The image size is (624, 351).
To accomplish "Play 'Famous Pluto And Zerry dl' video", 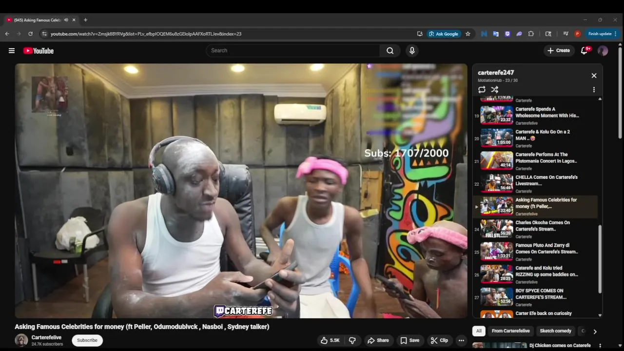I will coord(535,252).
